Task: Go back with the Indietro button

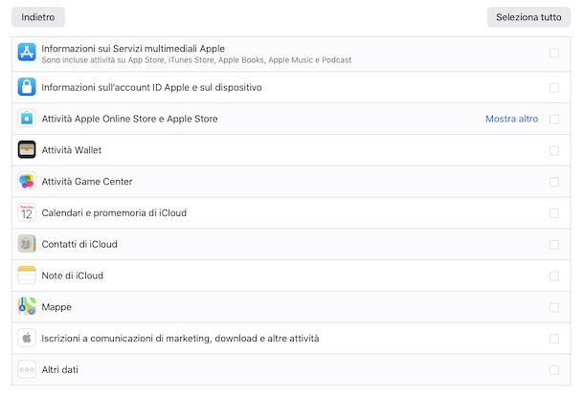Action: (x=38, y=17)
